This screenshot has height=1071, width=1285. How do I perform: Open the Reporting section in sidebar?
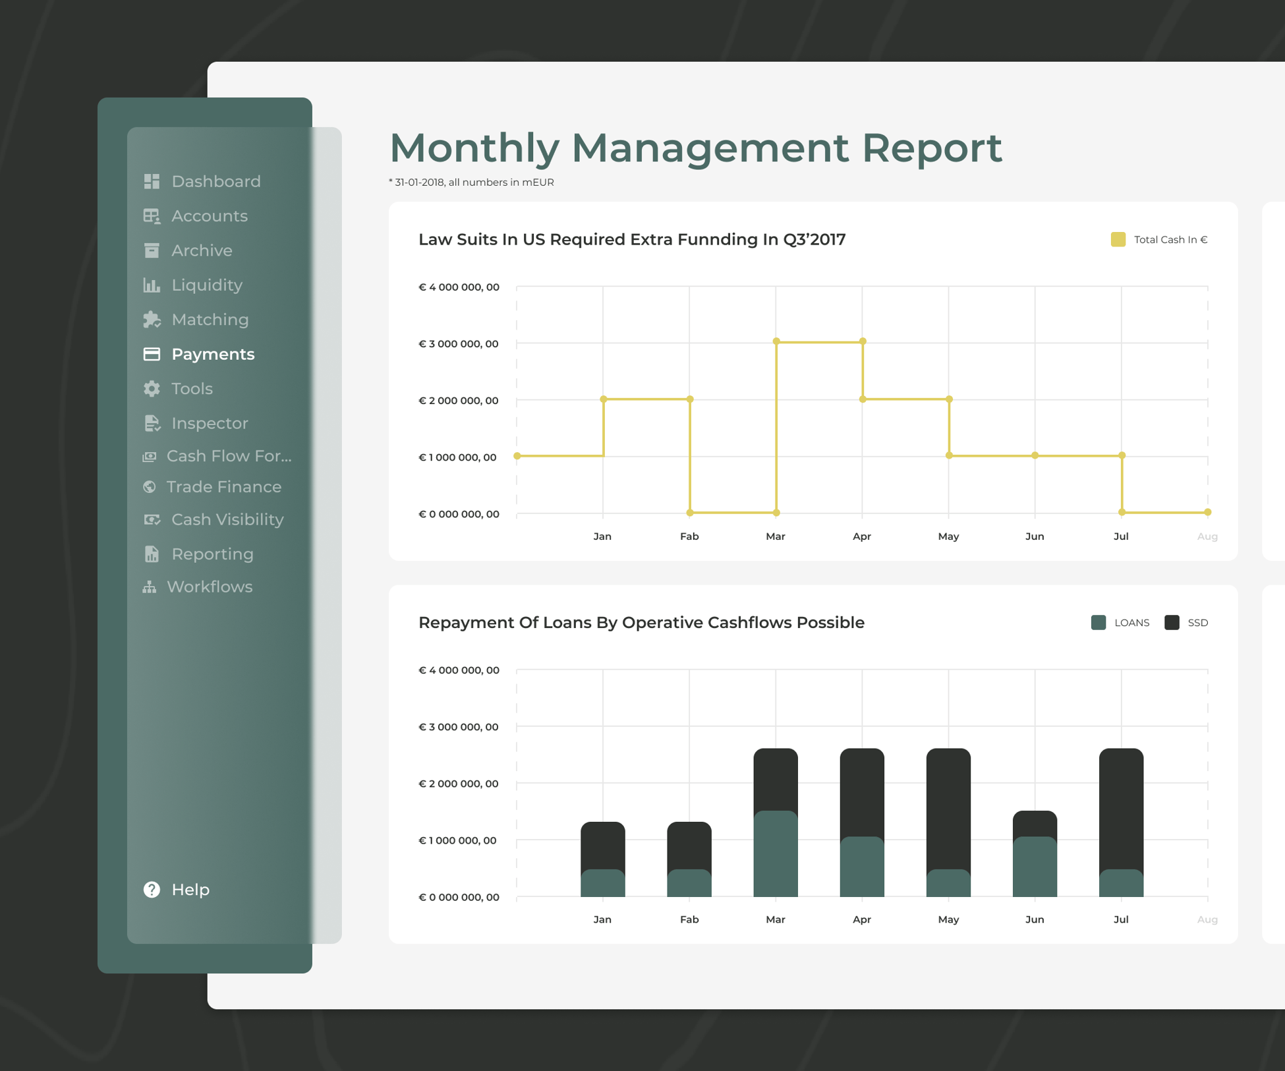[212, 554]
